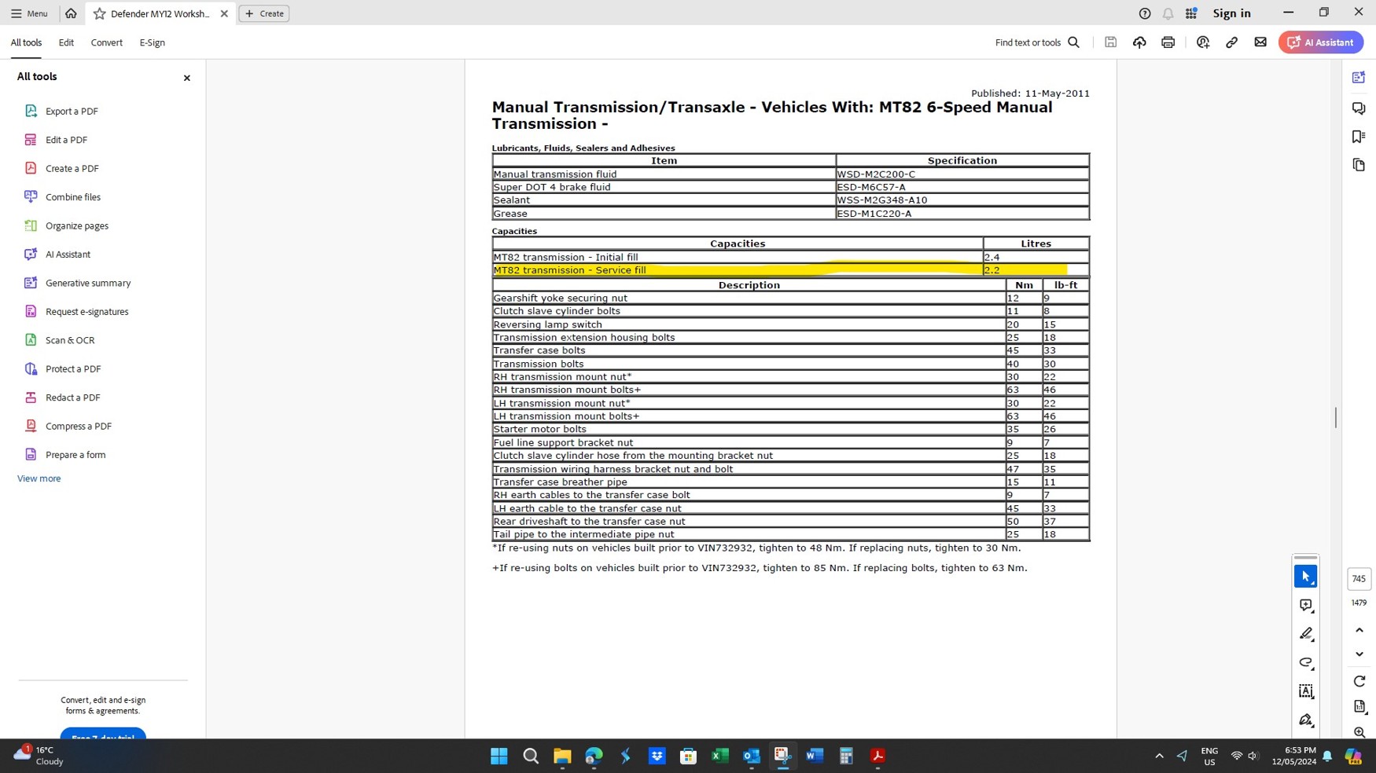Image resolution: width=1376 pixels, height=773 pixels.
Task: Open the E-Sign menu
Action: coord(152,42)
